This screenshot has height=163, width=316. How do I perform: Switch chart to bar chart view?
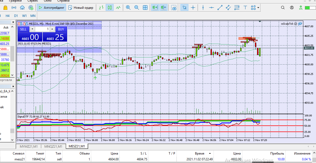101,8
